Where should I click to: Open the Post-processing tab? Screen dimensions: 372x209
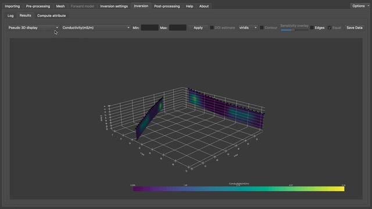pos(167,6)
